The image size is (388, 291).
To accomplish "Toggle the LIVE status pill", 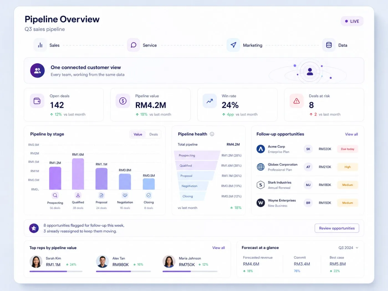I will point(352,21).
